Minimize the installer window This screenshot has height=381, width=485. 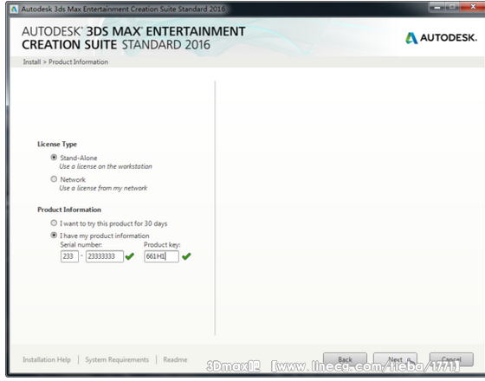(x=437, y=7)
